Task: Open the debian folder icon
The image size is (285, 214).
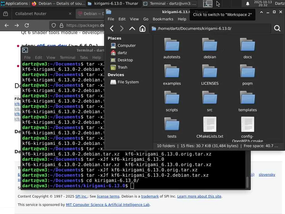Action: (x=210, y=48)
